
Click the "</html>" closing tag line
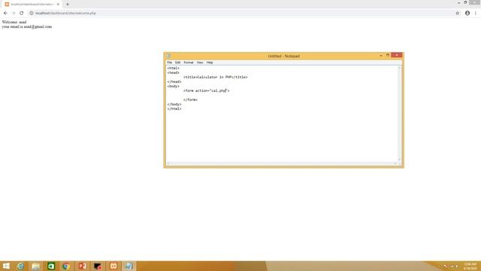[174, 108]
